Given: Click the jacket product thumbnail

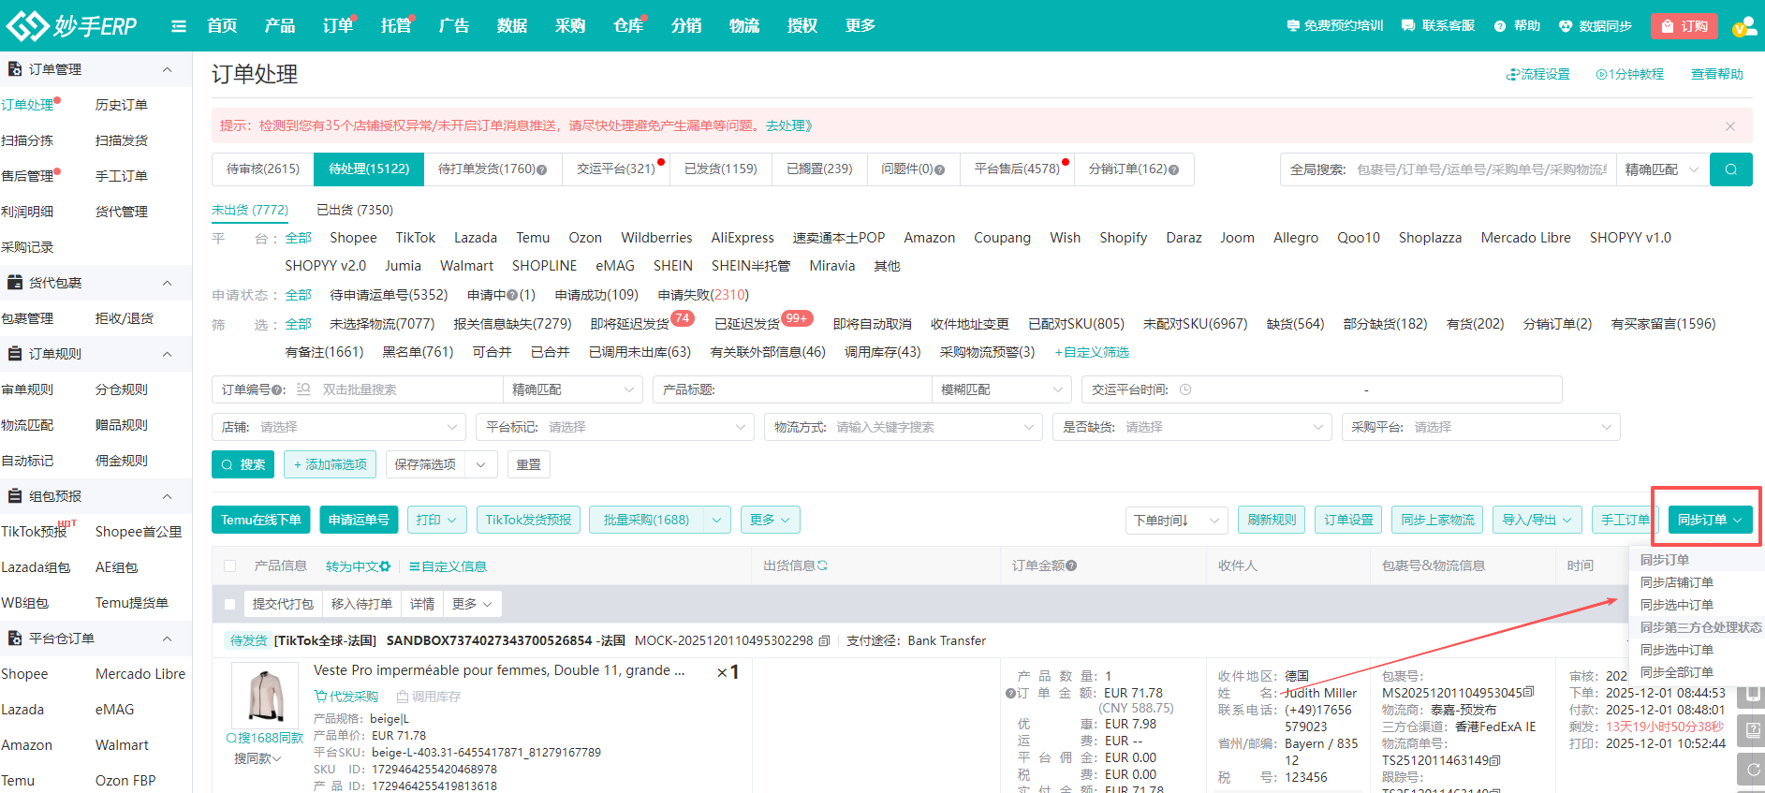Looking at the screenshot, I should click(264, 696).
